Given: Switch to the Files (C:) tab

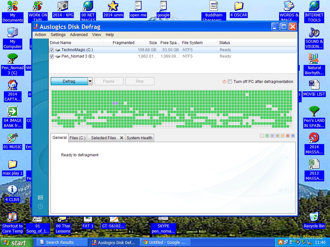Looking at the screenshot, I should pos(77,138).
